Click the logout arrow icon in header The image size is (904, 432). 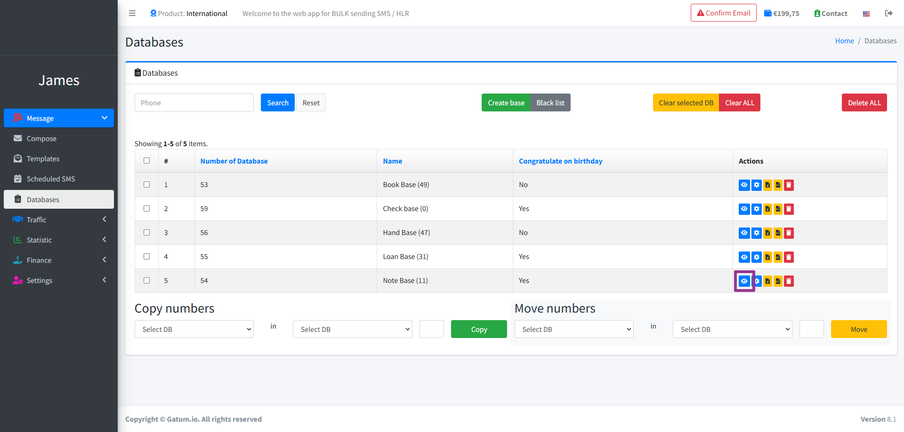pos(888,13)
